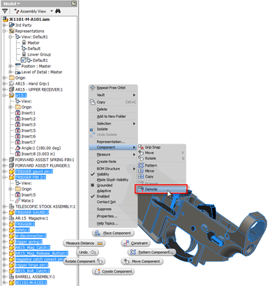Screen dimensions: 270x286
Task: Click the Create Component marking button
Action: click(x=113, y=271)
